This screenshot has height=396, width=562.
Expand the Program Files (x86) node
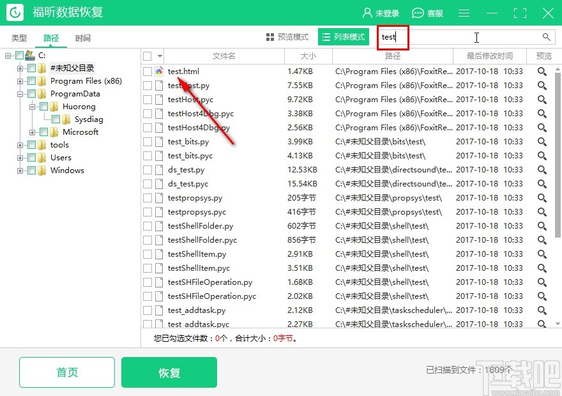pos(20,81)
